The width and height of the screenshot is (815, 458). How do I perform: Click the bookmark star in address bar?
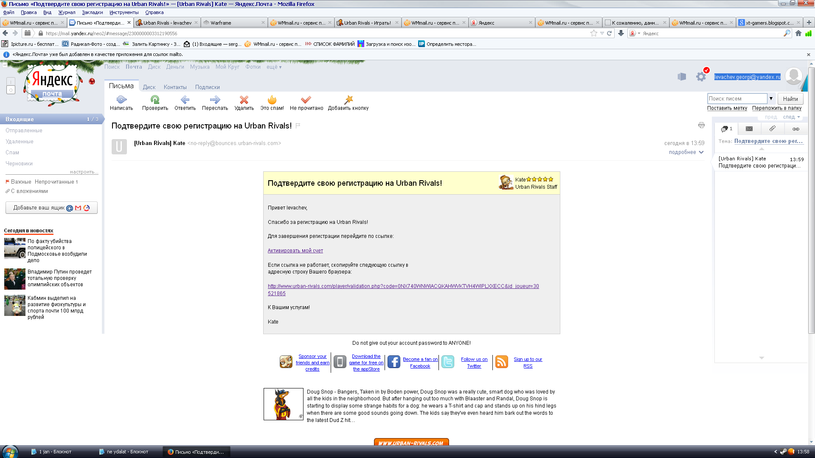click(593, 34)
